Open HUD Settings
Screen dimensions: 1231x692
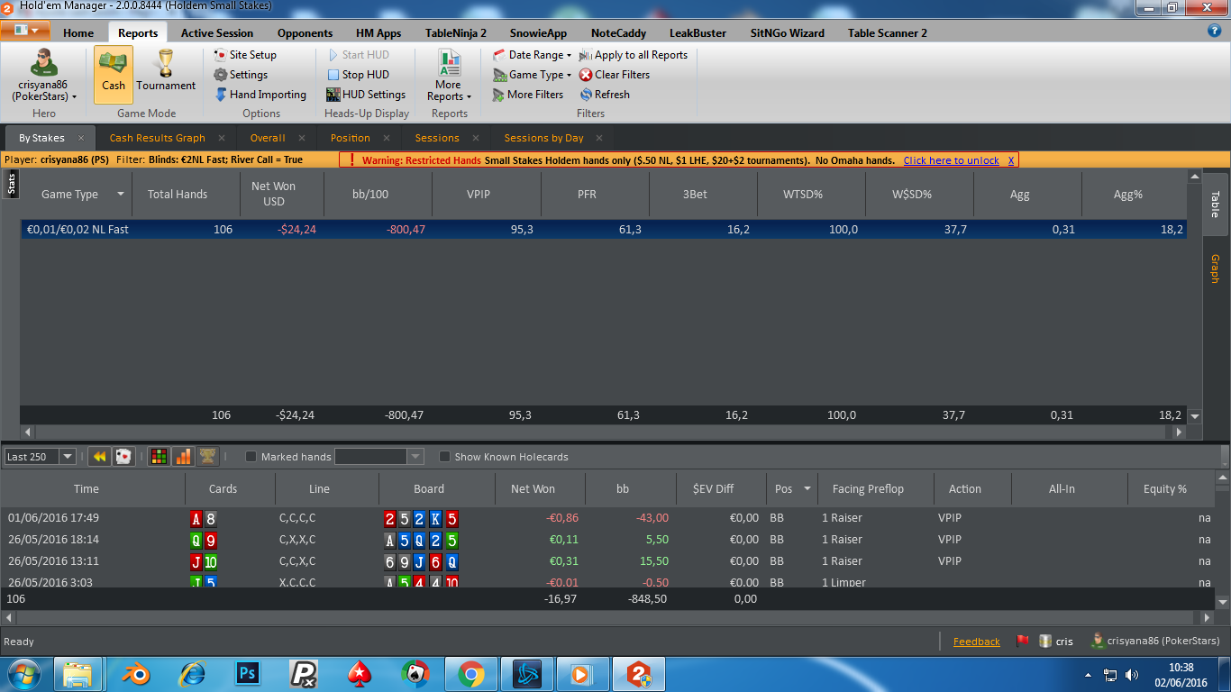tap(366, 95)
